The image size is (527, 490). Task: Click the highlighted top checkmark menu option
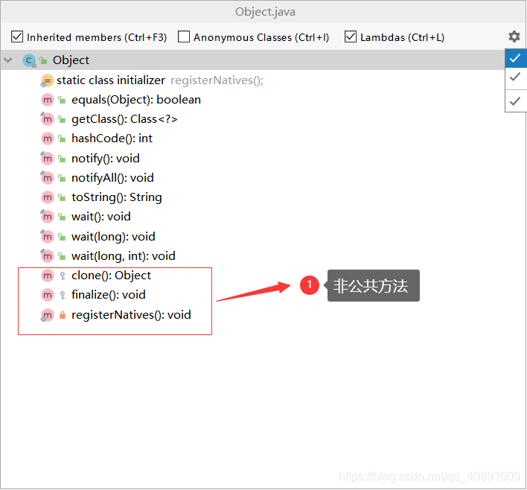(x=516, y=59)
